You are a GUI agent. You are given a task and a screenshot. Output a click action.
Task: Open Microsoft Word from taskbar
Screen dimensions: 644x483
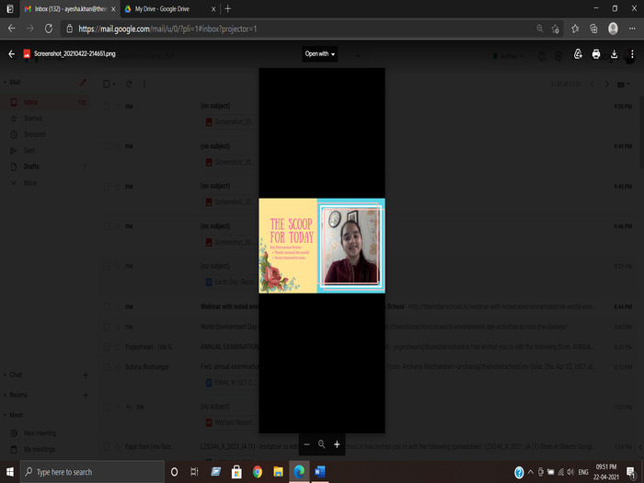pyautogui.click(x=320, y=472)
